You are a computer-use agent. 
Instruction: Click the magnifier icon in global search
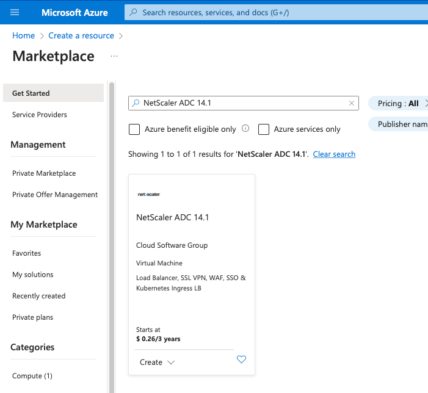coord(133,12)
